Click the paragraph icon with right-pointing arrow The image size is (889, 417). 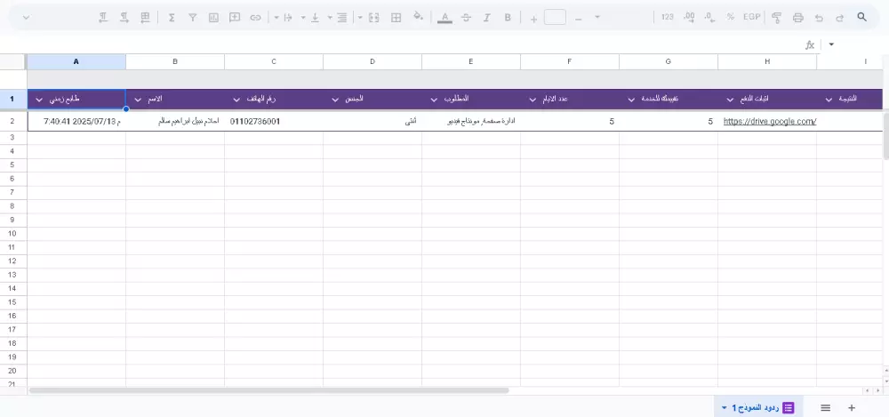click(124, 18)
